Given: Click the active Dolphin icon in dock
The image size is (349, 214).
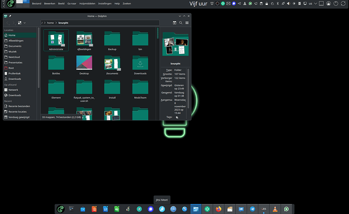Looking at the screenshot, I should (196, 209).
